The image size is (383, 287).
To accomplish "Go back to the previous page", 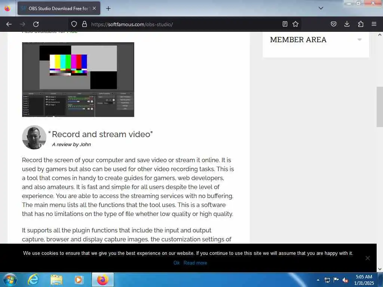I will click(9, 24).
